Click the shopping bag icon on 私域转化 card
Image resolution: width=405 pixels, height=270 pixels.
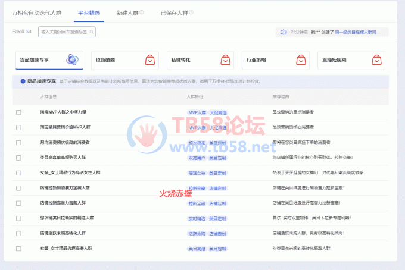coord(226,60)
